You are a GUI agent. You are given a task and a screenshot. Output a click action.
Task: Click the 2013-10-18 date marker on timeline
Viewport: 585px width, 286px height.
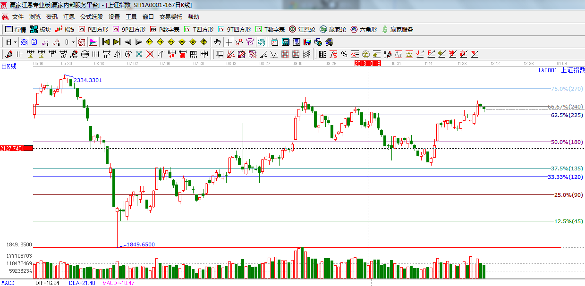coord(368,63)
